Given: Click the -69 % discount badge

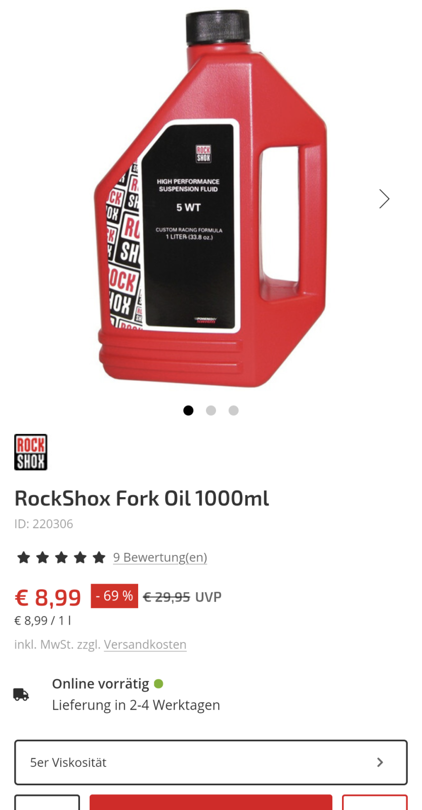Looking at the screenshot, I should pyautogui.click(x=114, y=596).
